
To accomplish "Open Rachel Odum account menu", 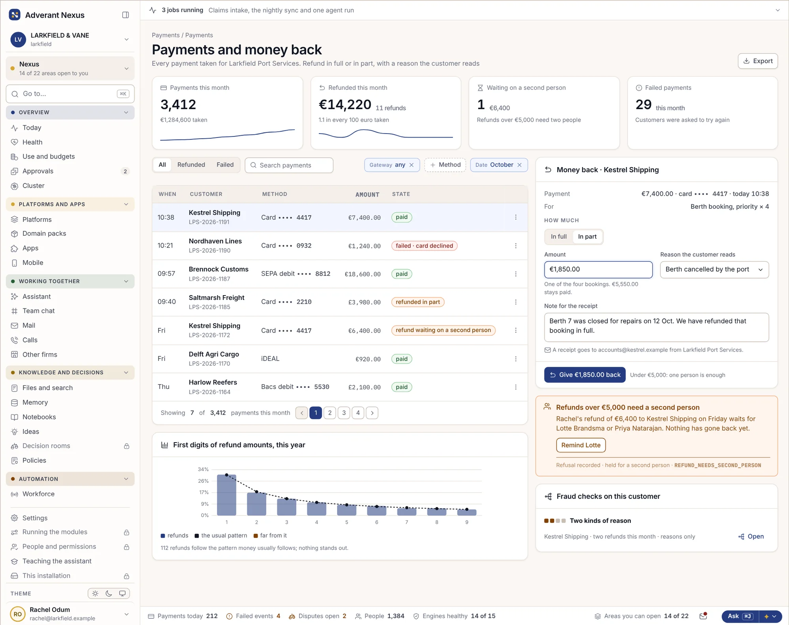I will coord(70,614).
